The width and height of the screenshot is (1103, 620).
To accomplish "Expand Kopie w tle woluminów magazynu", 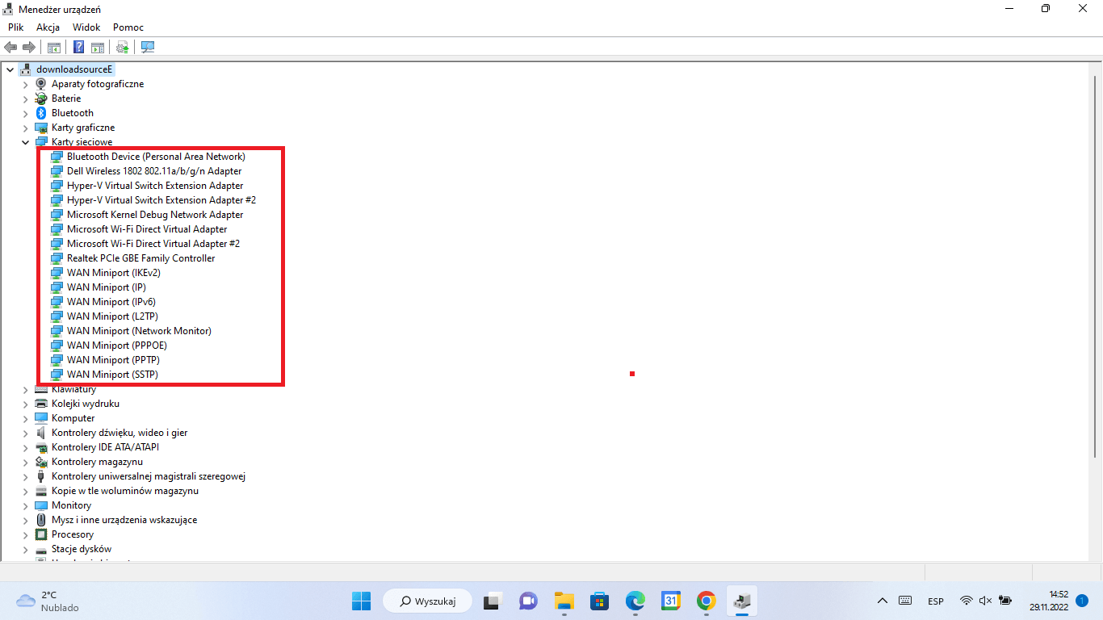I will click(x=25, y=491).
